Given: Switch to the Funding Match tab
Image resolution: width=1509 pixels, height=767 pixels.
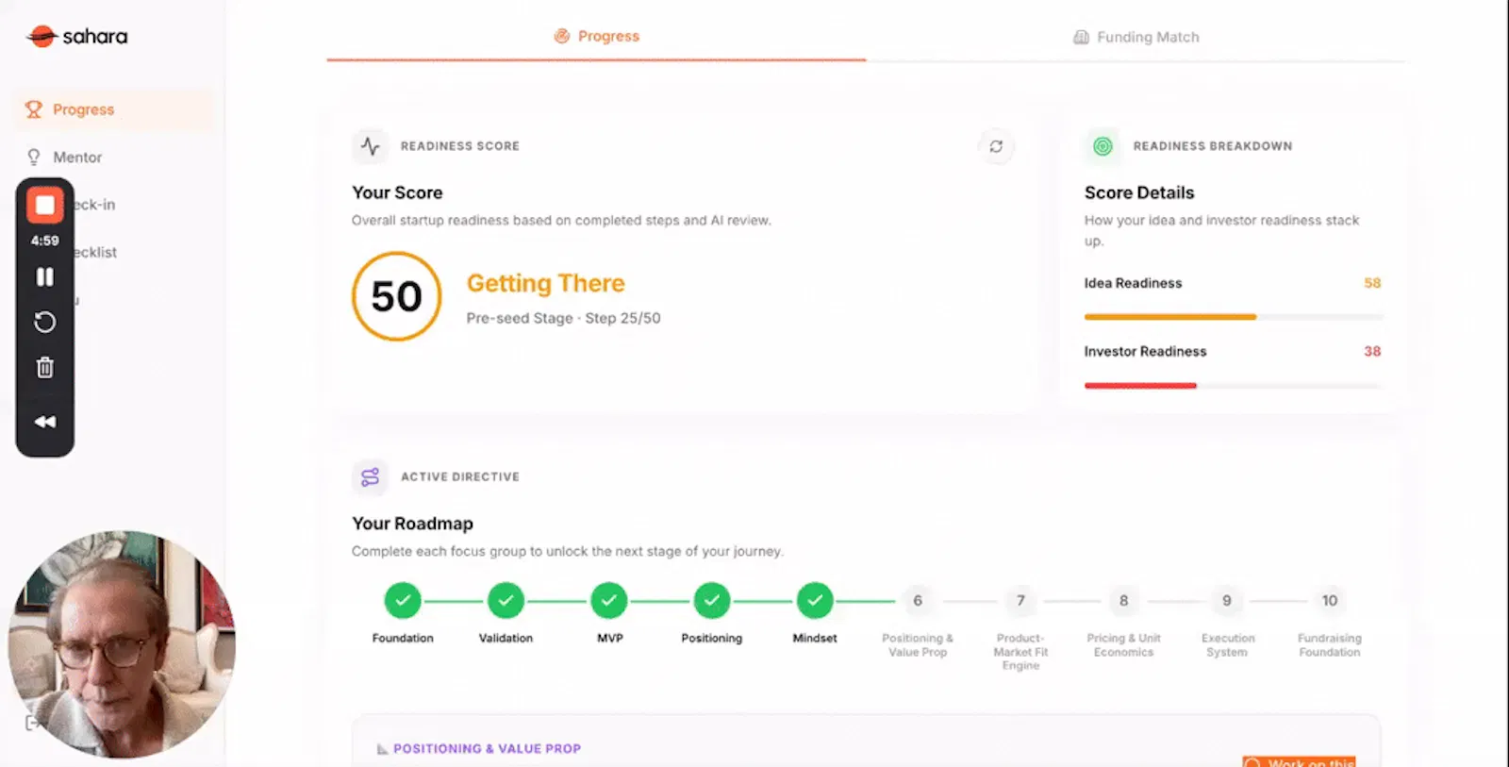Looking at the screenshot, I should click(1136, 37).
